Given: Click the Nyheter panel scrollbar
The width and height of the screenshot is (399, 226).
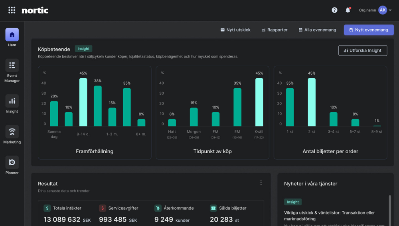Looking at the screenshot, I should click(x=389, y=210).
